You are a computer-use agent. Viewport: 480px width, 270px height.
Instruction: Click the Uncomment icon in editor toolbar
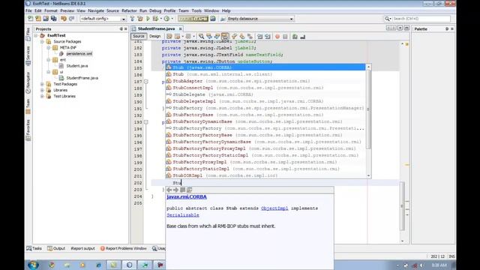pyautogui.click(x=303, y=37)
